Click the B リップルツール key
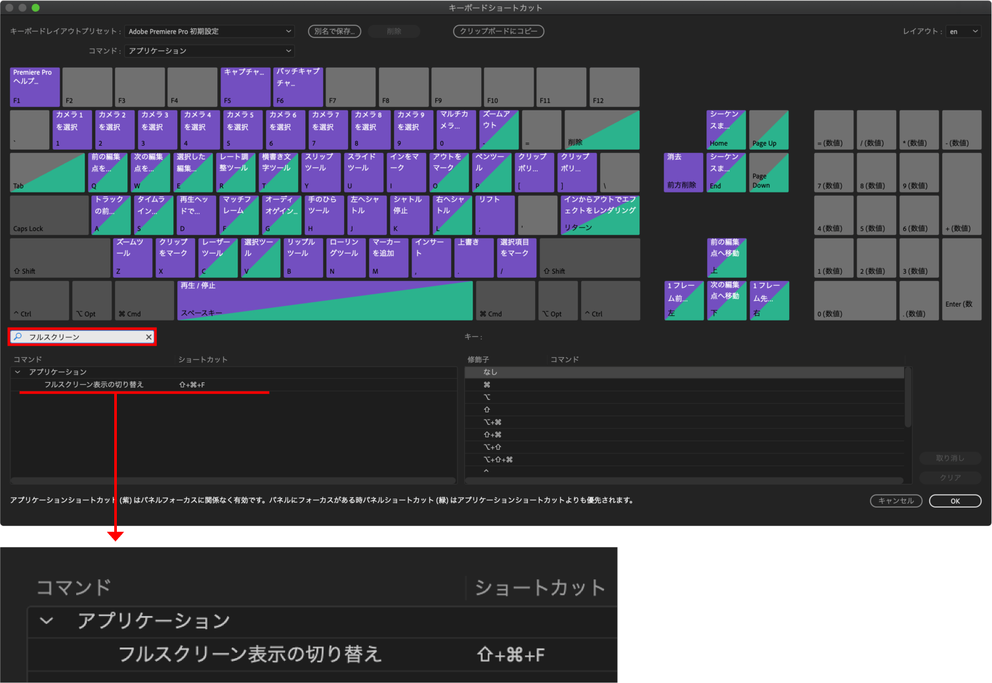The image size is (992, 683). (x=303, y=257)
